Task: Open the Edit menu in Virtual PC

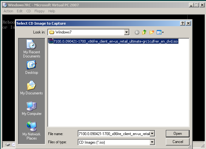Action: tap(20, 11)
